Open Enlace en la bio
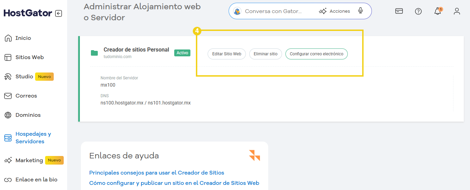 point(36,180)
